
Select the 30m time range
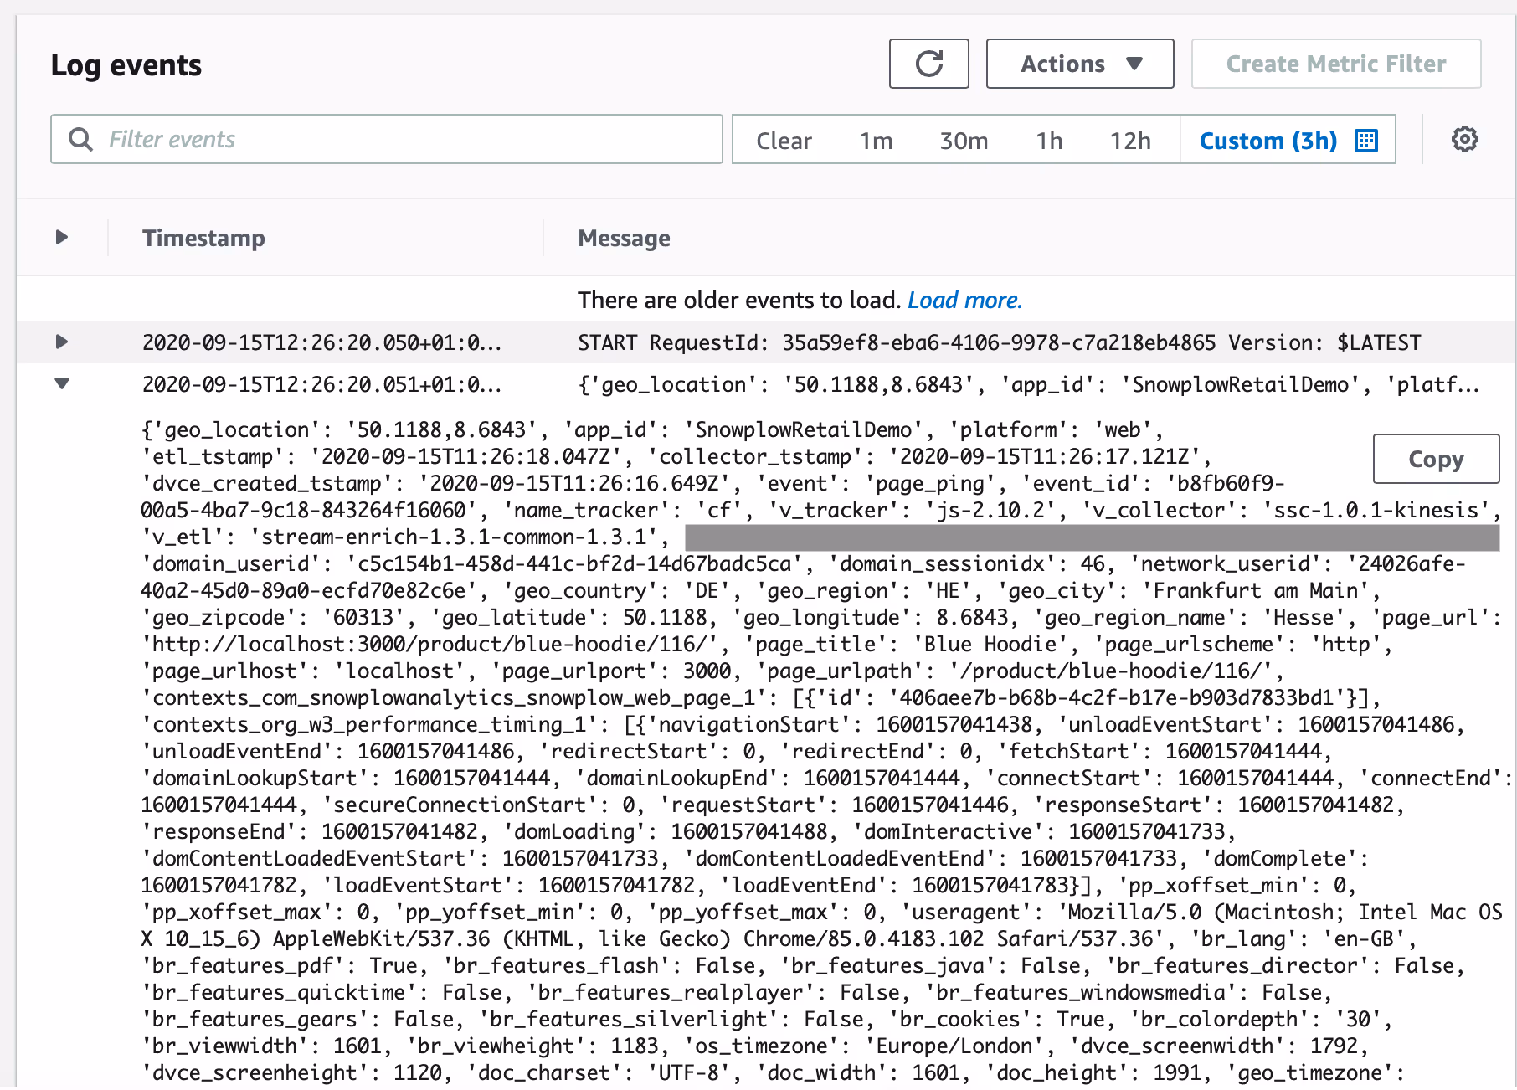pos(964,140)
